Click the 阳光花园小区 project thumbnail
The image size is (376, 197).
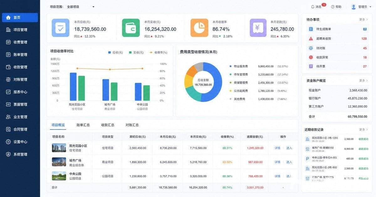click(59, 148)
